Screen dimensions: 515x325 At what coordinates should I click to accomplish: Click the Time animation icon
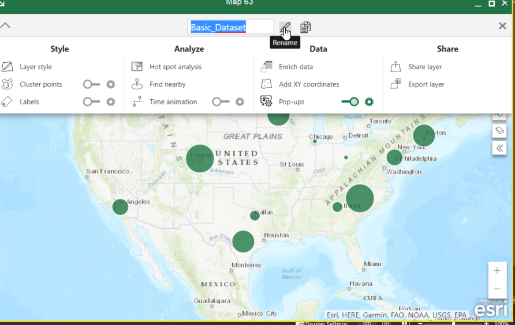click(x=137, y=101)
